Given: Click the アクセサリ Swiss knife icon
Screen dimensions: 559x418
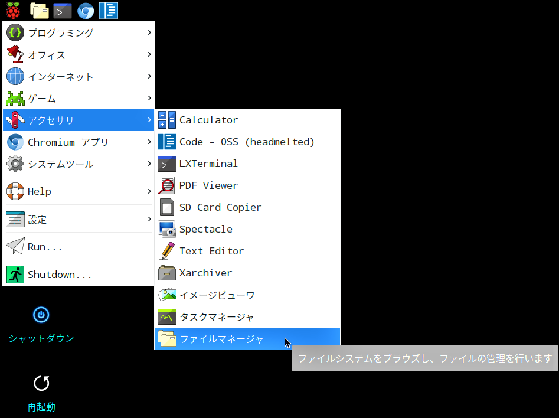Looking at the screenshot, I should pos(15,120).
